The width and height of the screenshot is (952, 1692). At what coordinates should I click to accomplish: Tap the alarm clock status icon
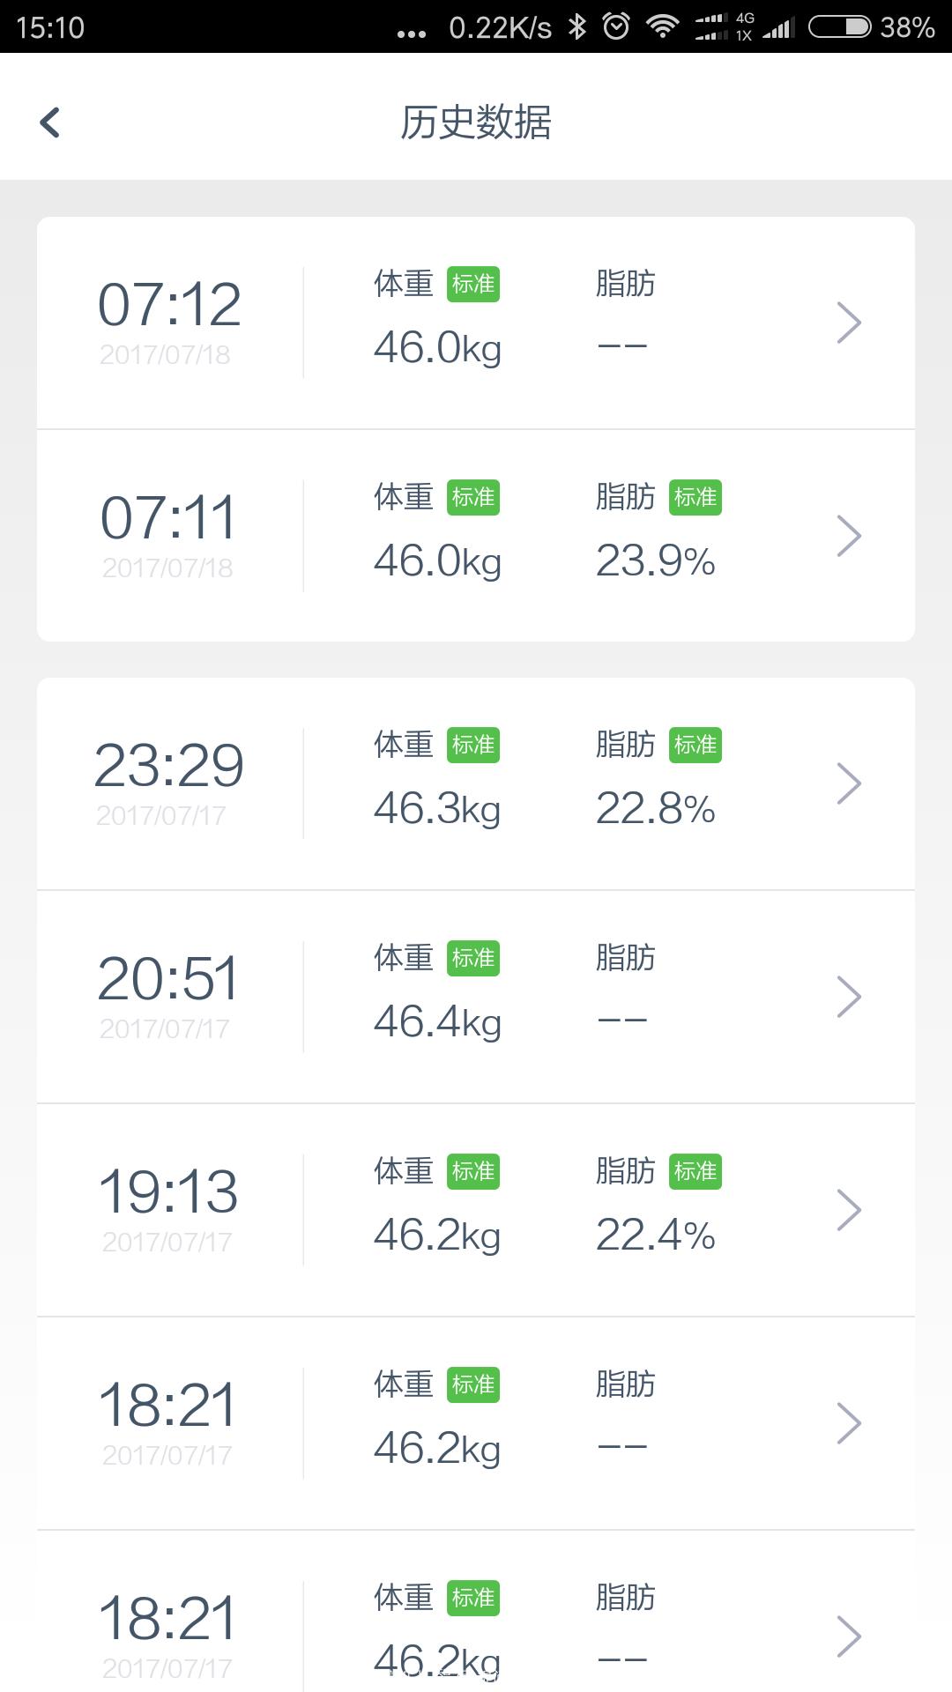(616, 26)
